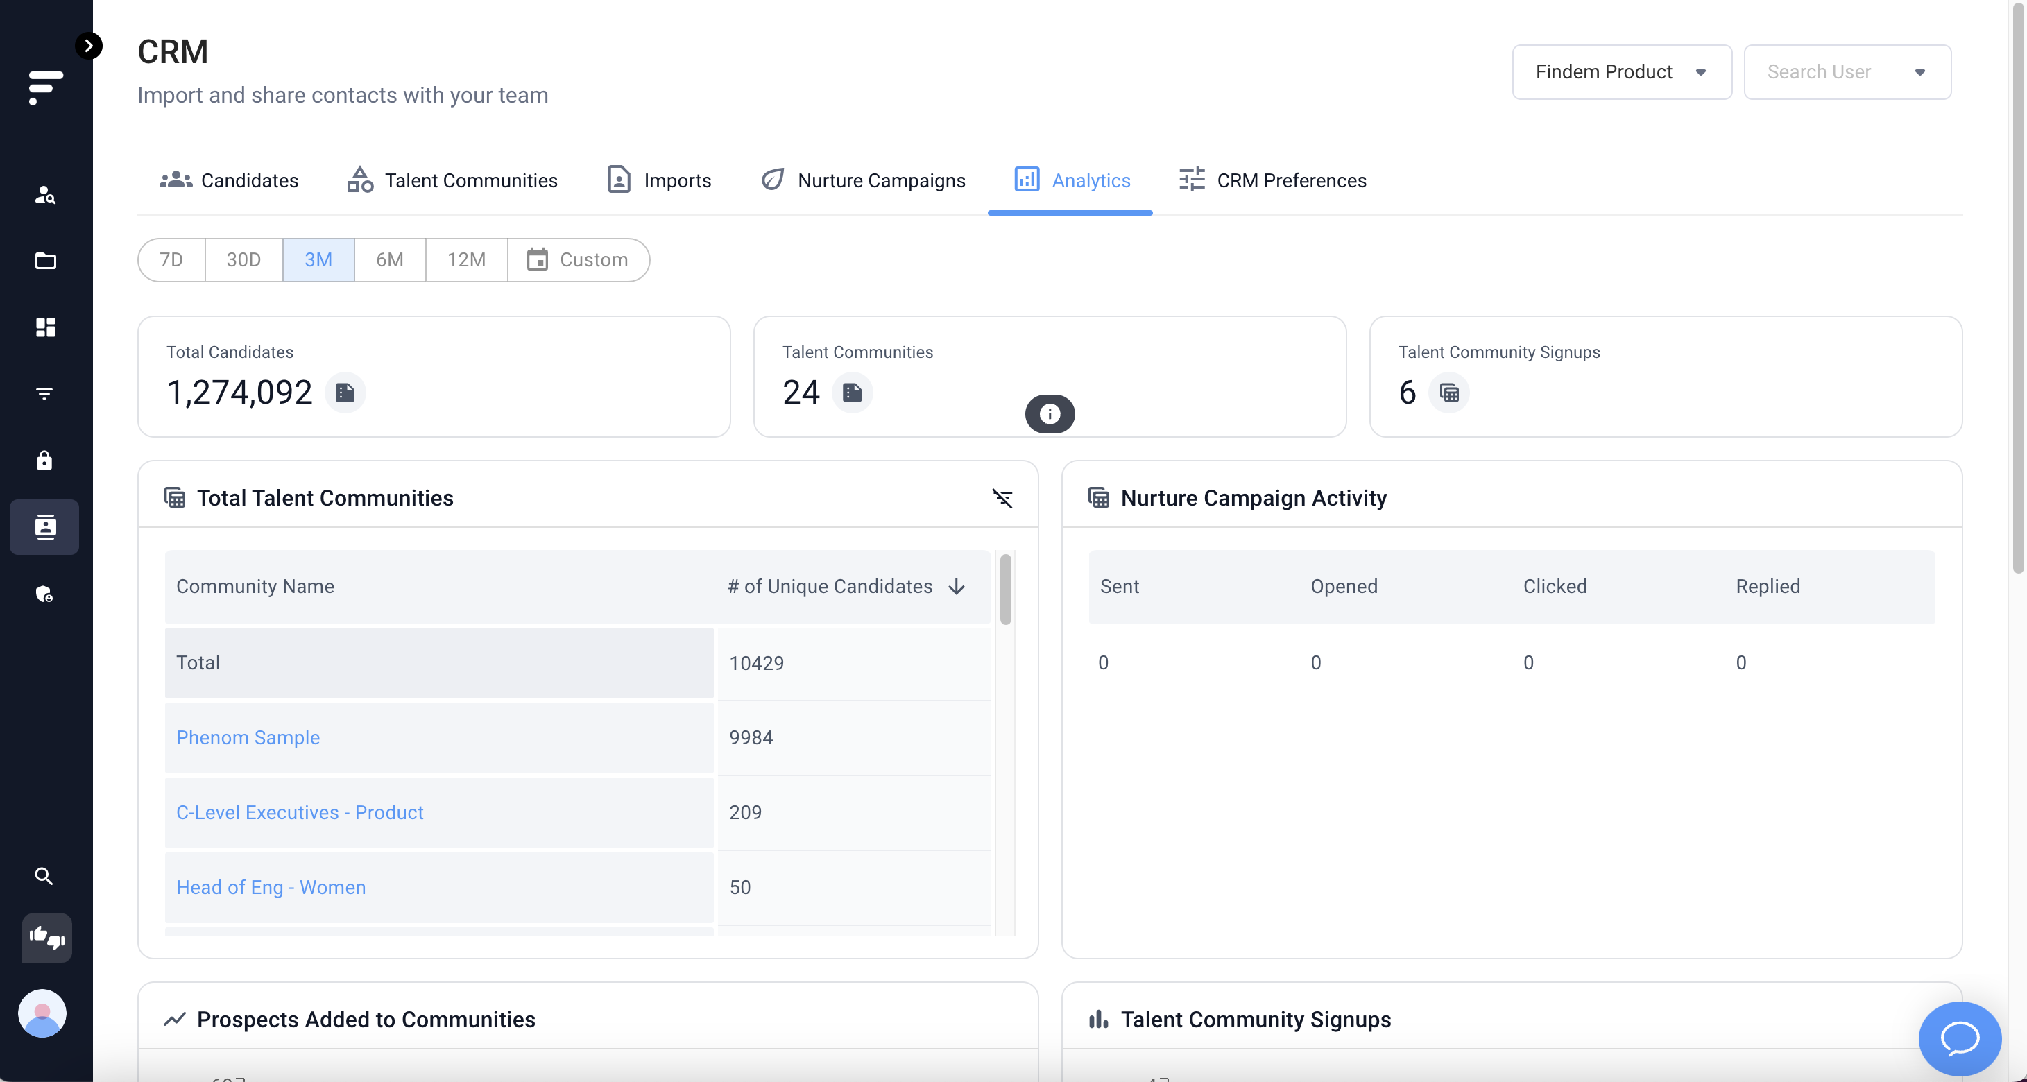This screenshot has height=1082, width=2027.
Task: Click bar chart icon beside Talent Community Signups
Action: (x=1099, y=1019)
